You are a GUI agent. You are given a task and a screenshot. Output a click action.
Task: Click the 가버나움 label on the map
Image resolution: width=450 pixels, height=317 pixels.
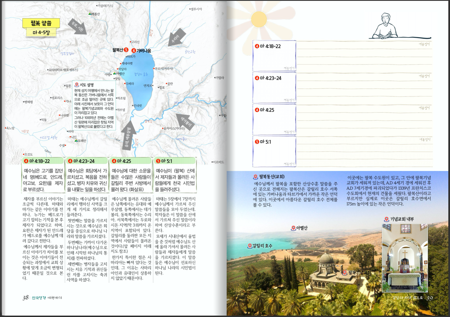click(144, 51)
